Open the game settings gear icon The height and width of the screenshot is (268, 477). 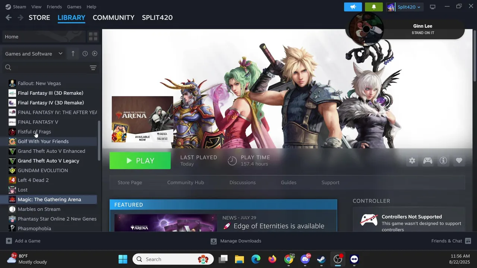pyautogui.click(x=412, y=160)
